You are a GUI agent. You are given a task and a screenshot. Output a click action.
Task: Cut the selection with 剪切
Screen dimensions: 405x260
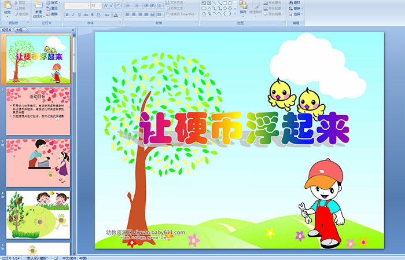click(x=20, y=3)
